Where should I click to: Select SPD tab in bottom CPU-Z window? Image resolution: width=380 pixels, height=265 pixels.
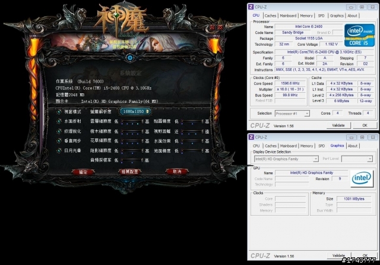pyautogui.click(x=321, y=146)
